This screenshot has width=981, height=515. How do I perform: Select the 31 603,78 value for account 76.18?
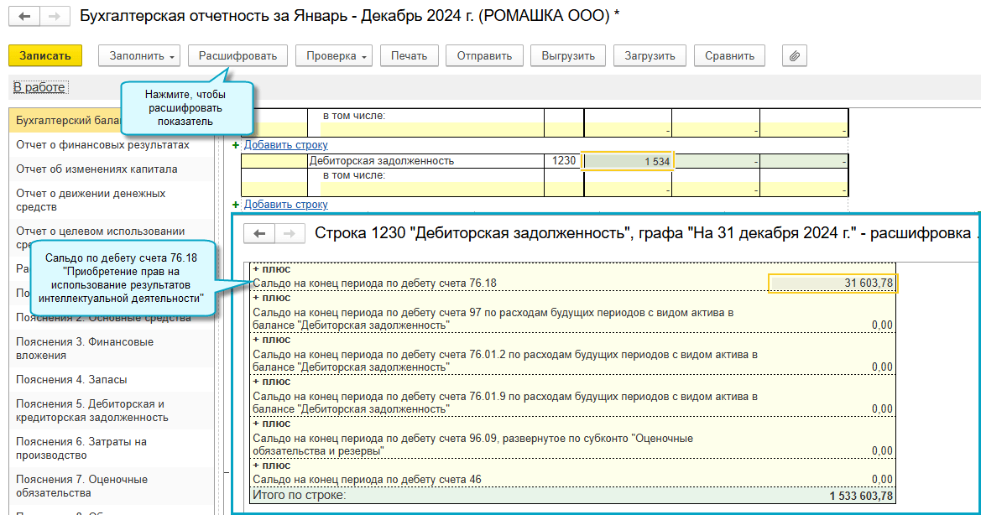(x=832, y=284)
